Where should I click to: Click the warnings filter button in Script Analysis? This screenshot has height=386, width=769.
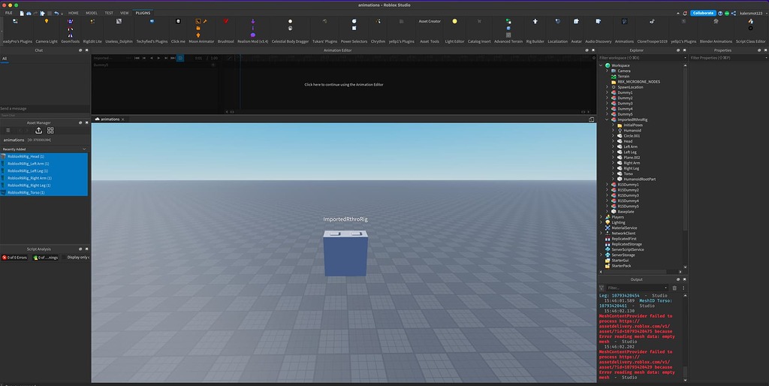pos(46,257)
